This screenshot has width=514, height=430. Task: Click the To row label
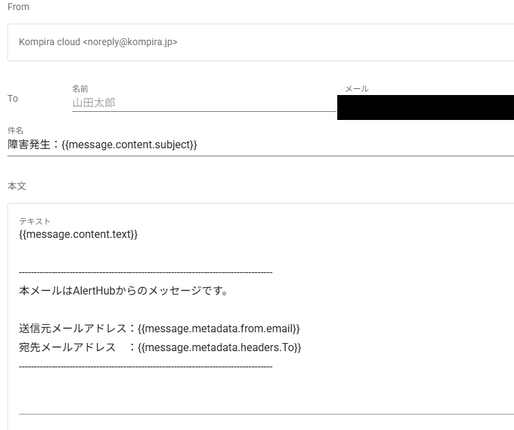[x=13, y=98]
